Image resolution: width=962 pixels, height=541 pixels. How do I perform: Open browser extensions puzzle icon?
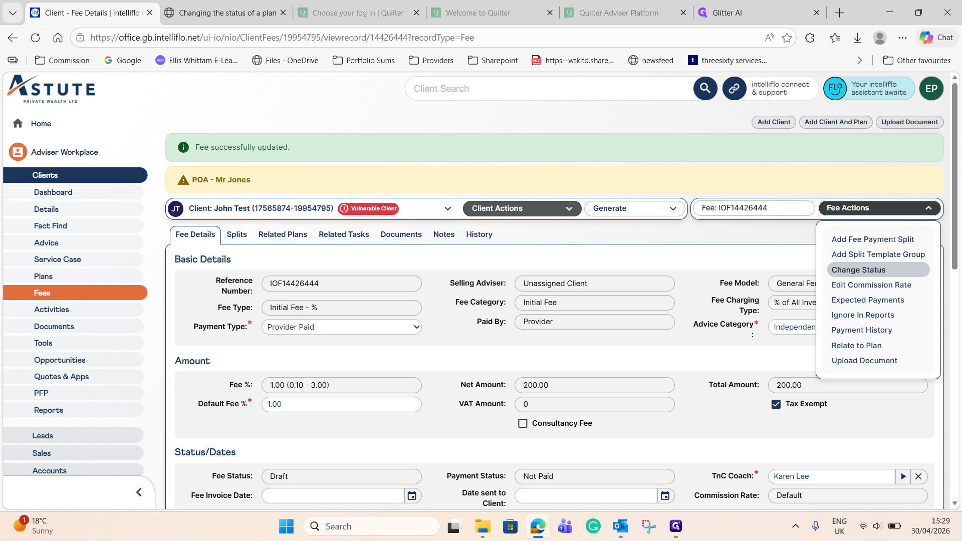coord(810,38)
